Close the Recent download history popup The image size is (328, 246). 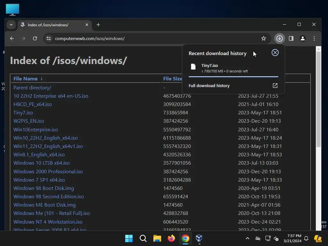pyautogui.click(x=275, y=53)
